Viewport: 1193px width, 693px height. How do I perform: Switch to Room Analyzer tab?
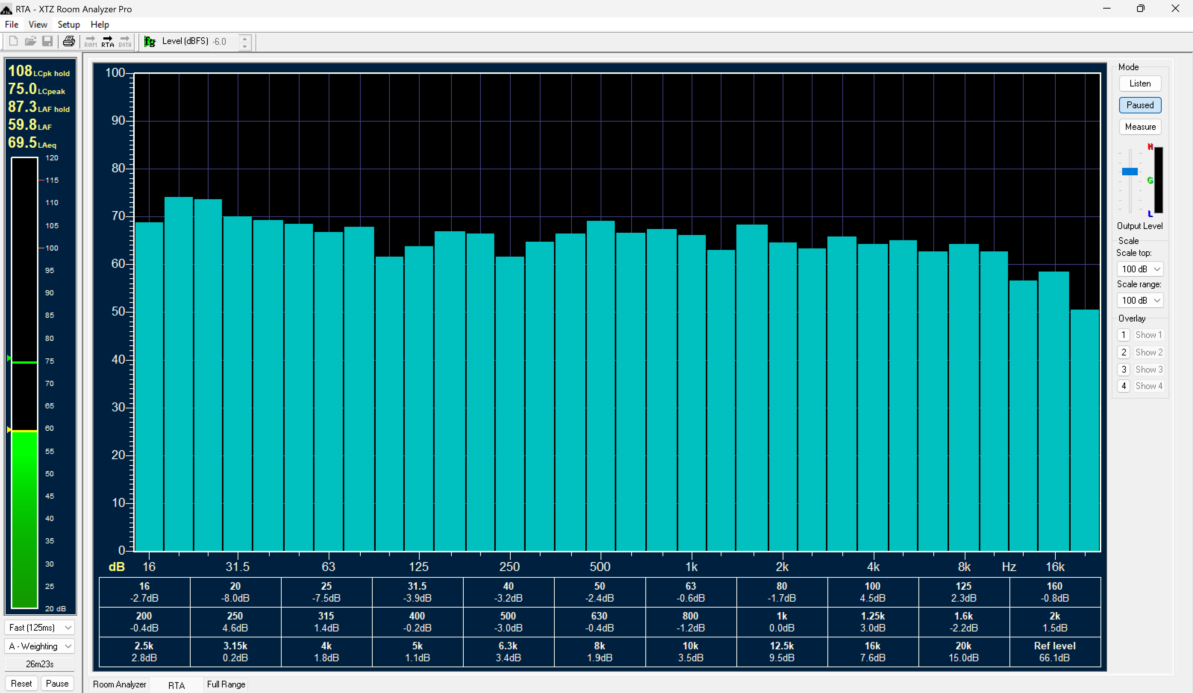tap(119, 684)
